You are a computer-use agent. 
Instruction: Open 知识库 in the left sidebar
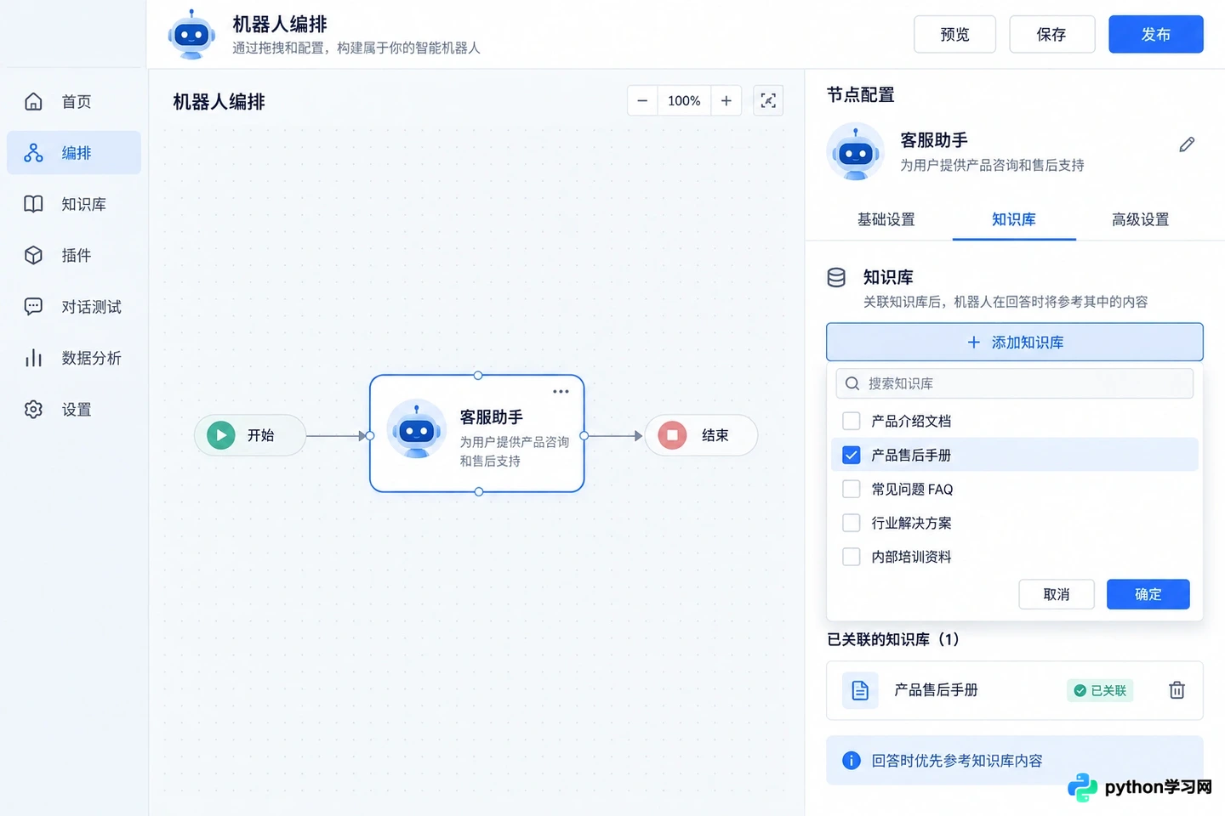point(74,204)
